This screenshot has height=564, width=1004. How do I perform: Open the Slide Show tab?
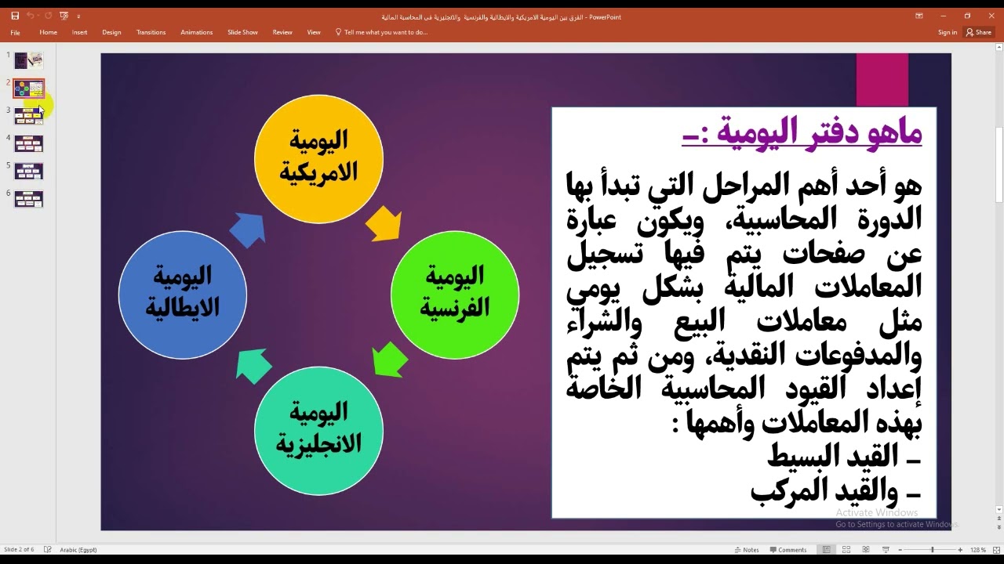[242, 32]
